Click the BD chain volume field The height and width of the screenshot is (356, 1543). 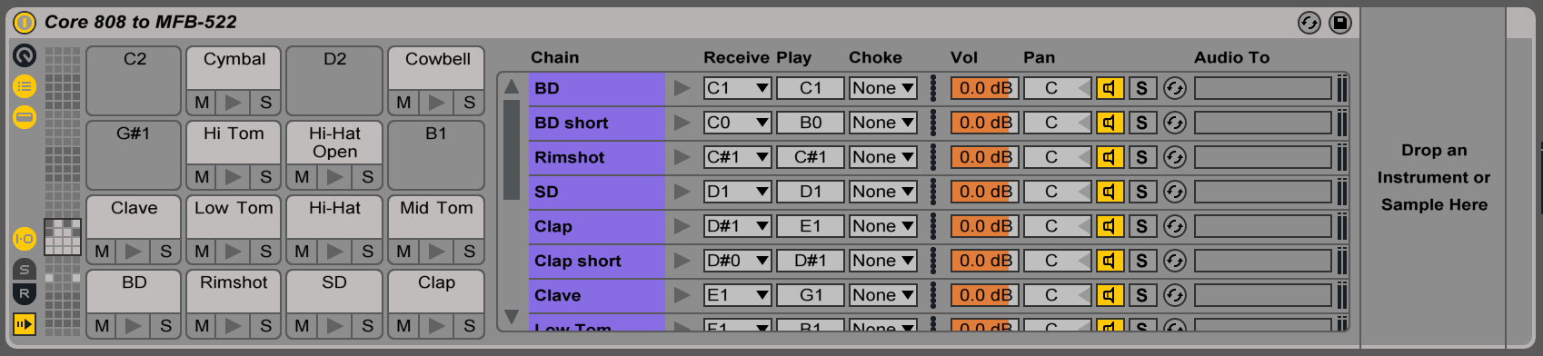[x=984, y=88]
